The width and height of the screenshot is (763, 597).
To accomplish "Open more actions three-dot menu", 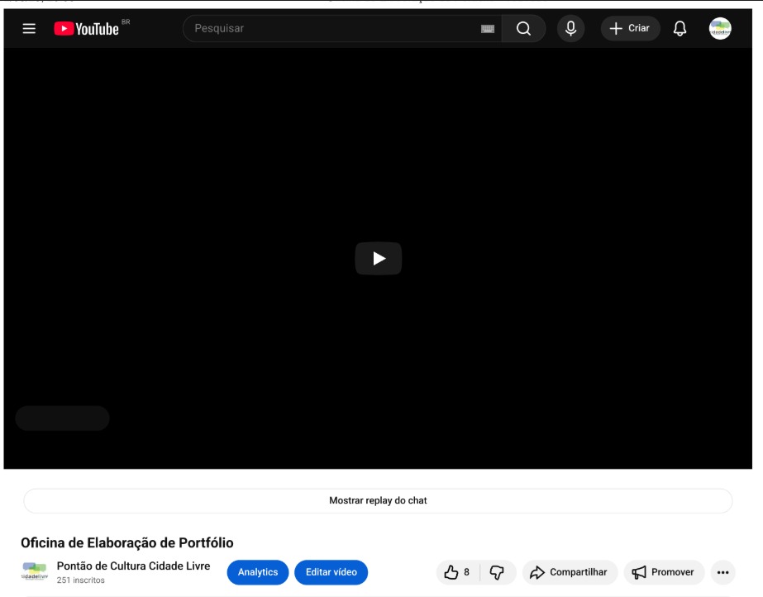I will coord(722,572).
